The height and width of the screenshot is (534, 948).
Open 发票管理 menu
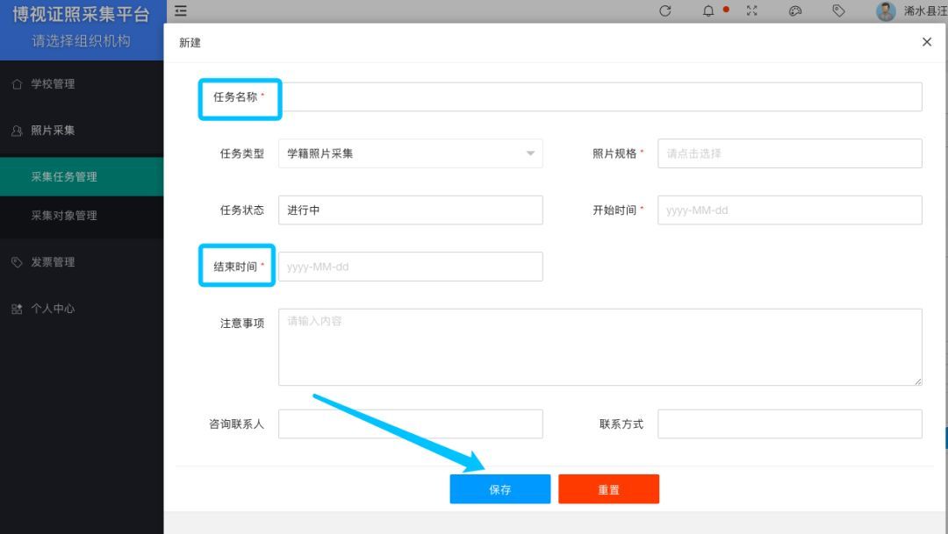(x=82, y=262)
